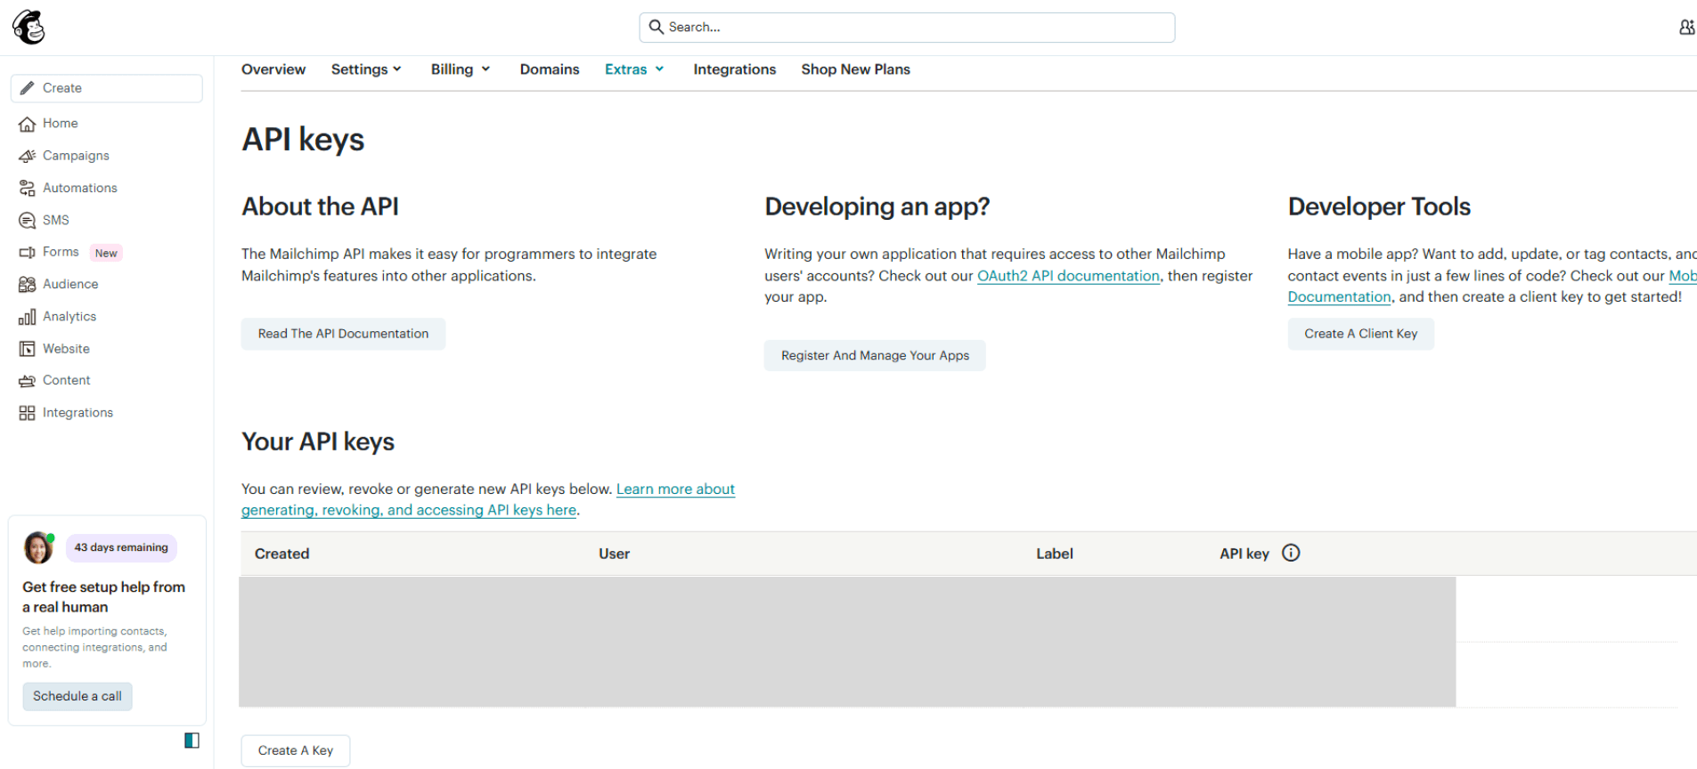Click the Developer Tools heading
1697x769 pixels.
click(1379, 206)
